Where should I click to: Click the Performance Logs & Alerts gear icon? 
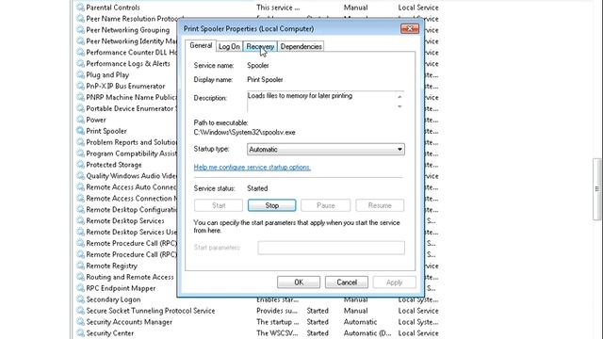click(x=80, y=63)
